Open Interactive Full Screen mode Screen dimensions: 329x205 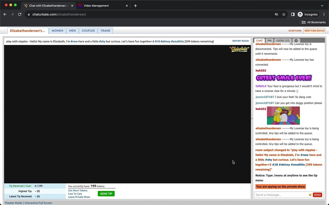38,203
